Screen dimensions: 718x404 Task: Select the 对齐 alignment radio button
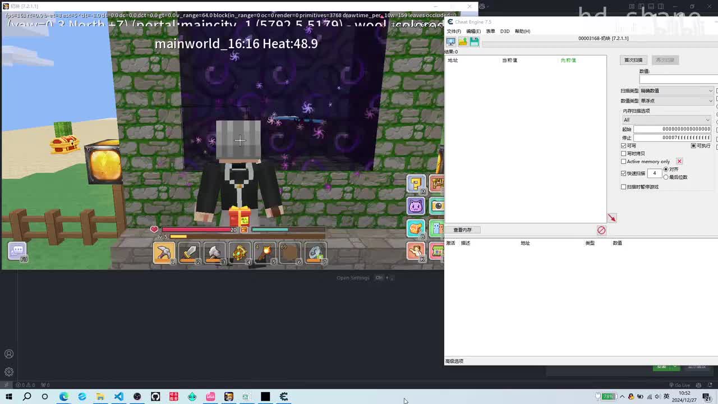pyautogui.click(x=666, y=169)
